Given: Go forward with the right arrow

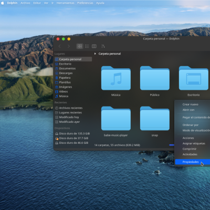Looking at the screenshot, I should click(68, 46).
